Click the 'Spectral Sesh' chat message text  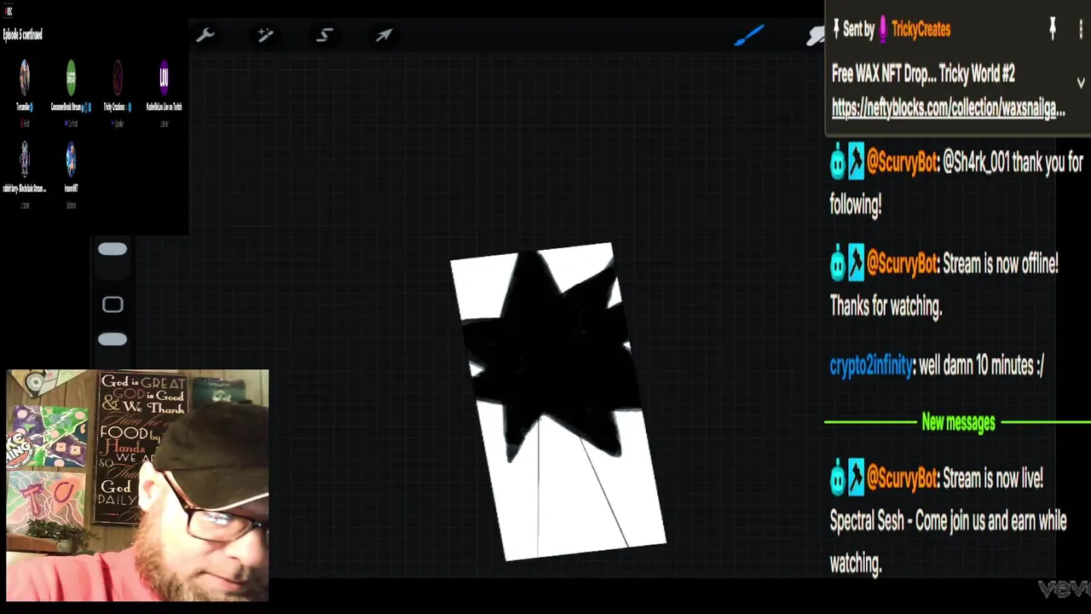click(948, 542)
